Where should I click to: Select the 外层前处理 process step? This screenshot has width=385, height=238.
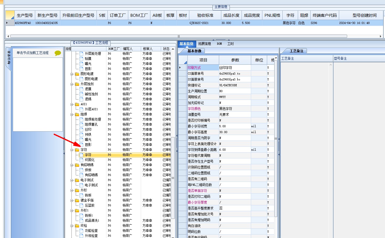[93, 54]
